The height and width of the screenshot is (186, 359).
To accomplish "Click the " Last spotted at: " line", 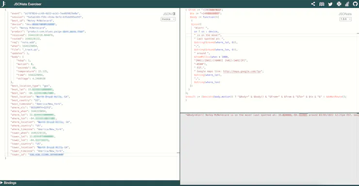I will [x=209, y=39].
